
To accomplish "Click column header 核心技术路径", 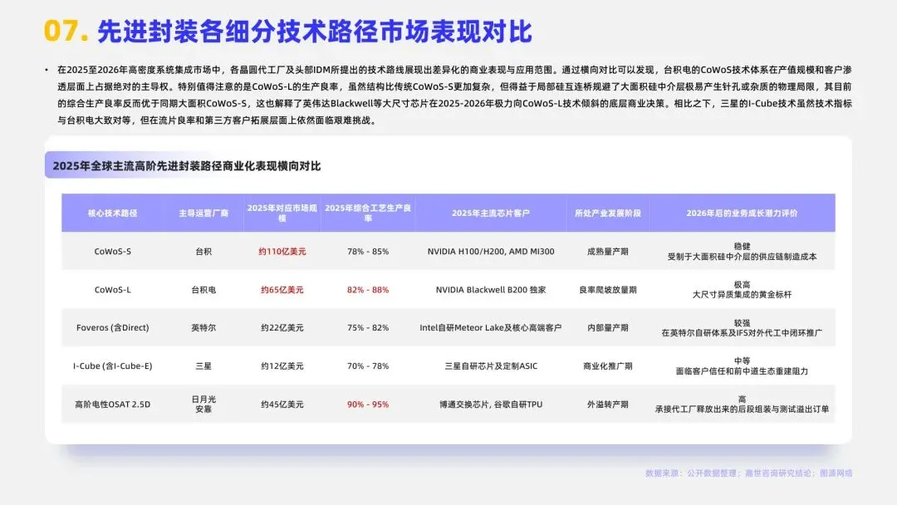I will [x=112, y=213].
